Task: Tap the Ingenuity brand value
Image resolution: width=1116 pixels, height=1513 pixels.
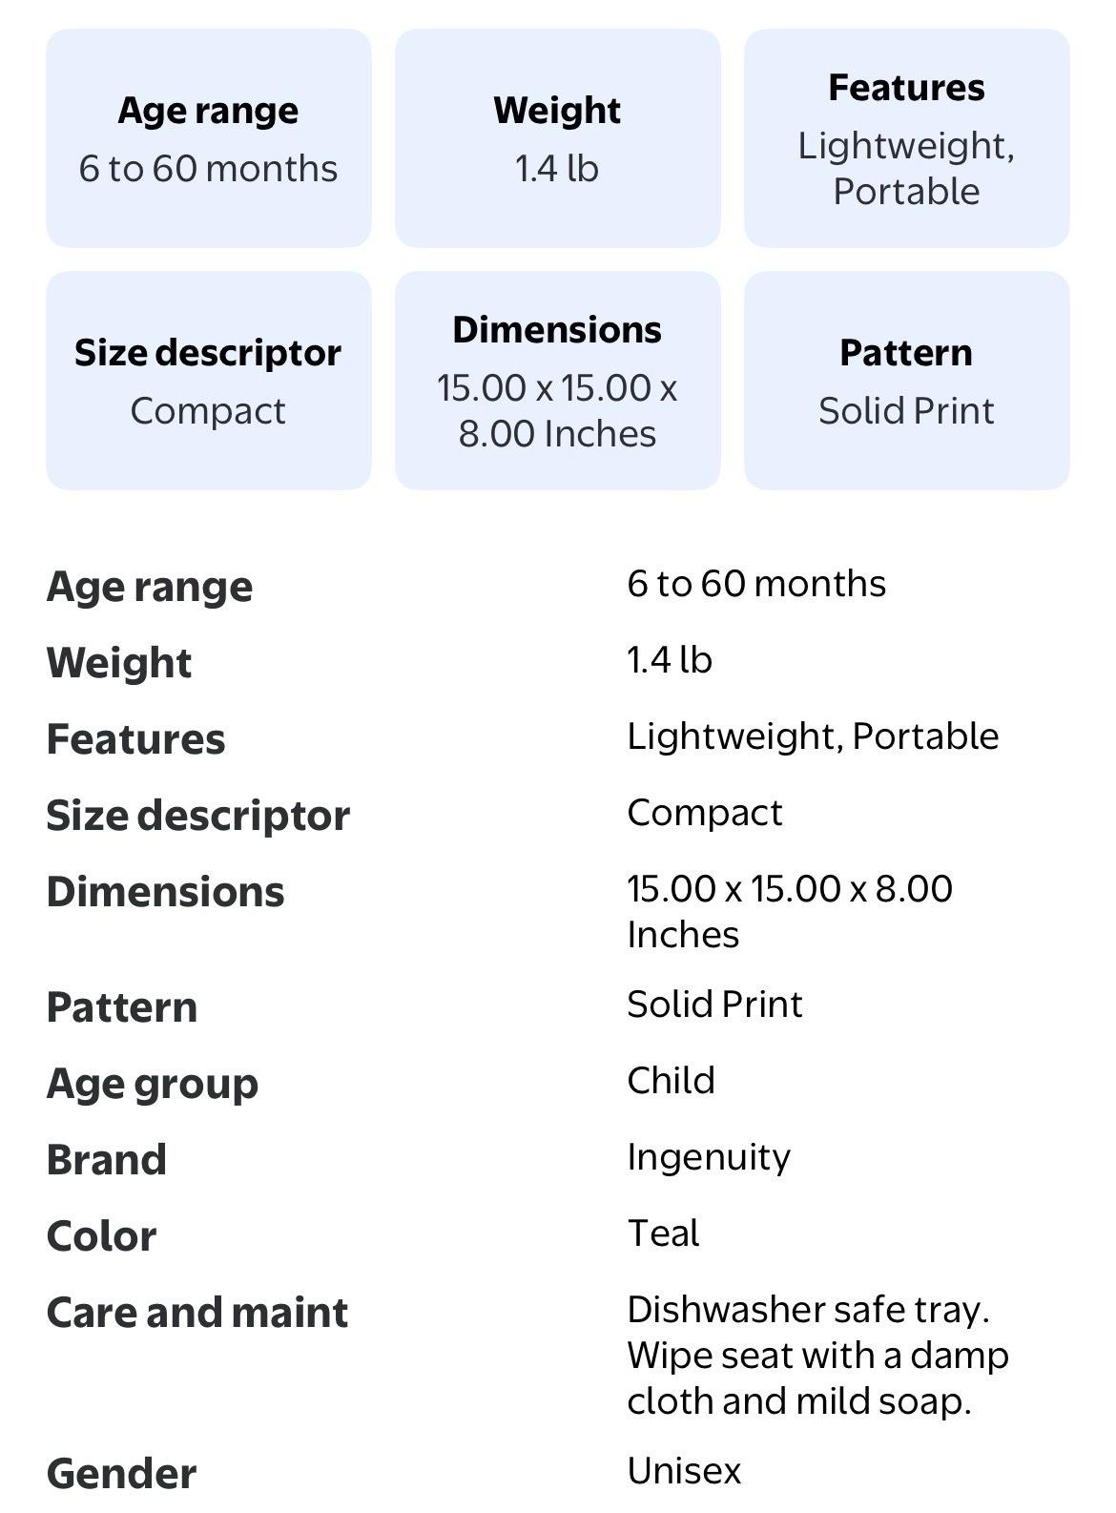Action: click(x=709, y=1157)
